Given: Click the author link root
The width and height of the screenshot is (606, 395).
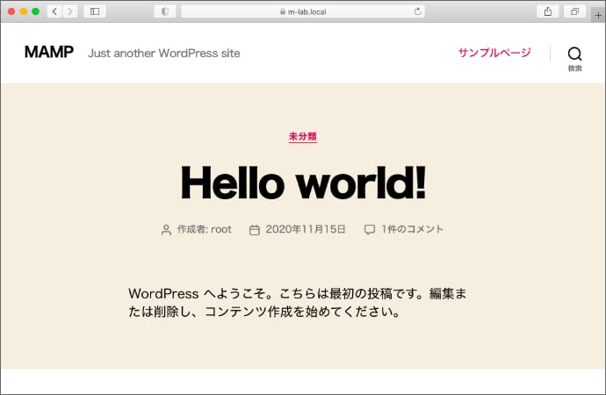Looking at the screenshot, I should coord(221,230).
